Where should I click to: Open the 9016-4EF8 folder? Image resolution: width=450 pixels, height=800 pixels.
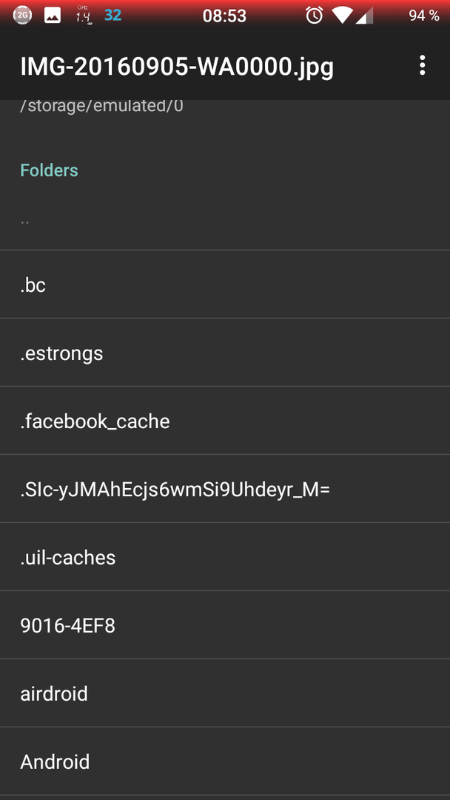click(x=225, y=625)
